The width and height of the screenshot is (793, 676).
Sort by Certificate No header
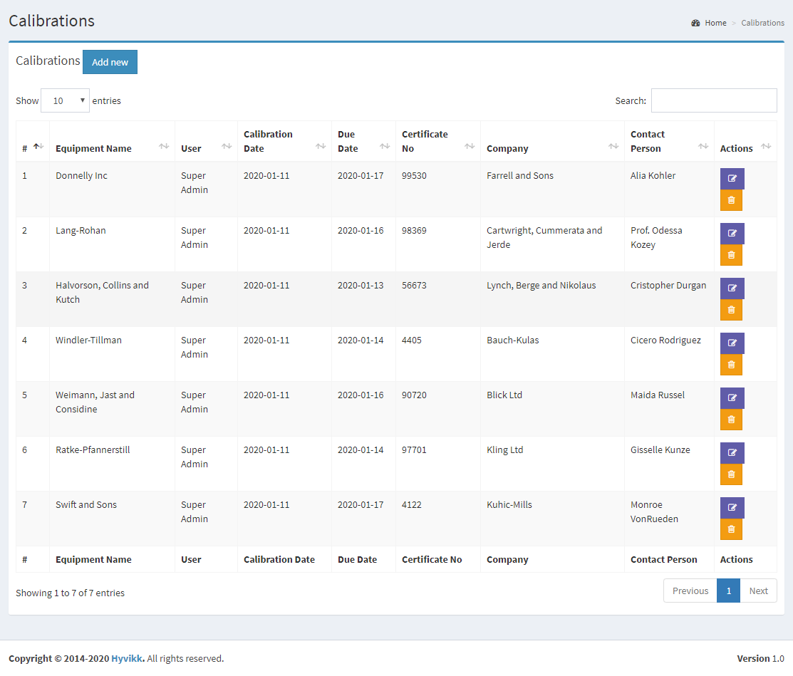[438, 142]
